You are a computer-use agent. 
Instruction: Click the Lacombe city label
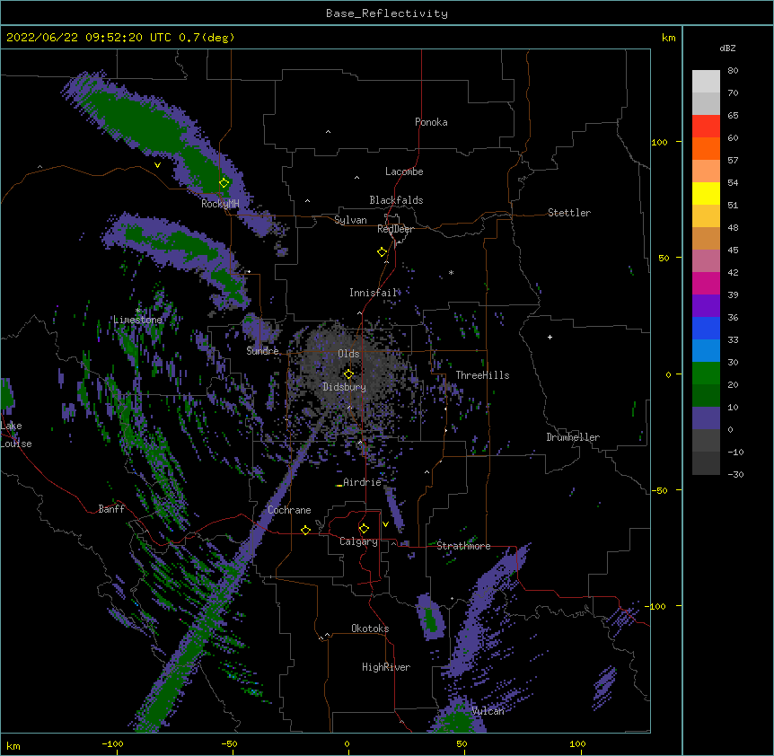point(404,171)
